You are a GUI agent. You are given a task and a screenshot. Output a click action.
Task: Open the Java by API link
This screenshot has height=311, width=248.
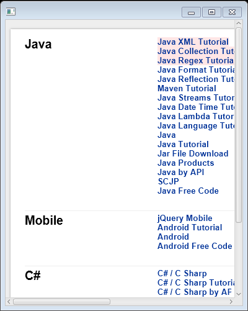pos(181,173)
